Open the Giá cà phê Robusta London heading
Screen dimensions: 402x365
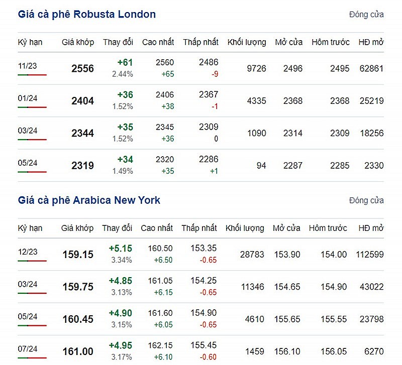click(86, 15)
